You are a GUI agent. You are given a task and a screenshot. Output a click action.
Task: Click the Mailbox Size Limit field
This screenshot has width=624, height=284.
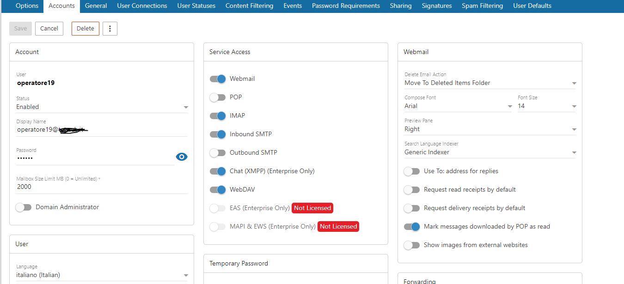pos(102,187)
